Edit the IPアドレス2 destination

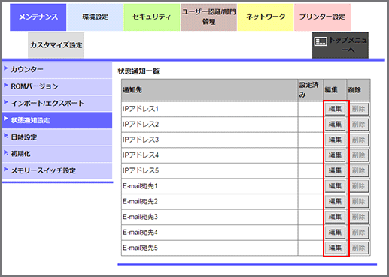click(335, 125)
